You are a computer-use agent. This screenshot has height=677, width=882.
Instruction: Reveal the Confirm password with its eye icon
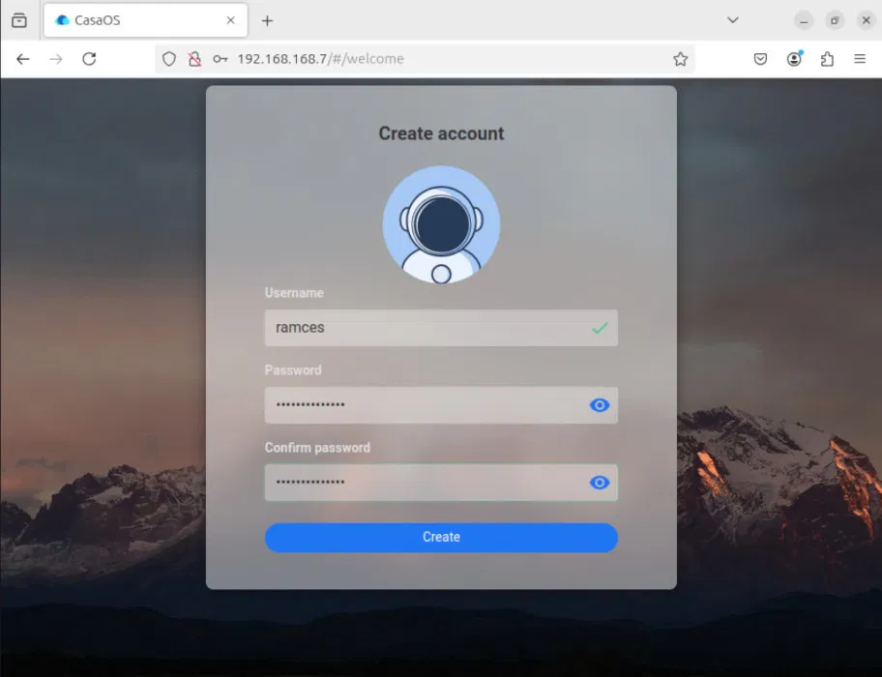tap(599, 483)
